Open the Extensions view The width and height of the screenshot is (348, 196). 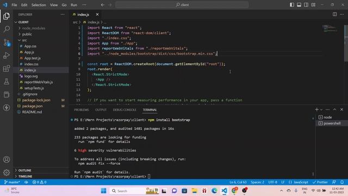click(x=7, y=69)
